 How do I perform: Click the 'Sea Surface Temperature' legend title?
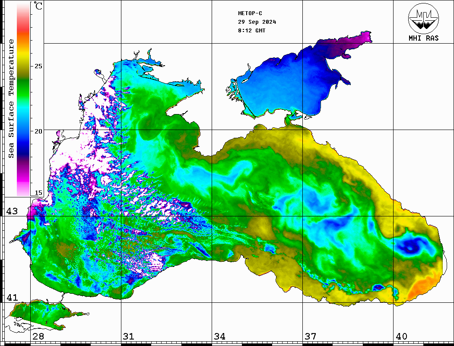tap(11, 99)
